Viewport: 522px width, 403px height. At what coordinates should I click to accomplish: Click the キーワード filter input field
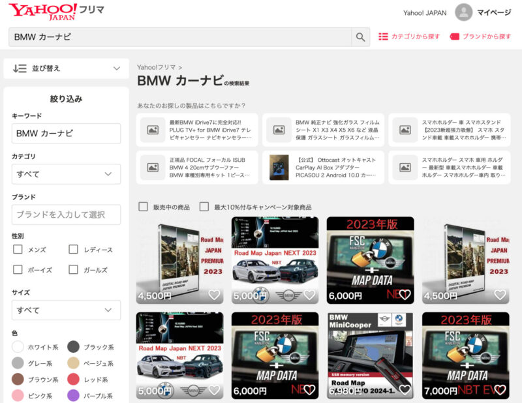click(x=67, y=134)
